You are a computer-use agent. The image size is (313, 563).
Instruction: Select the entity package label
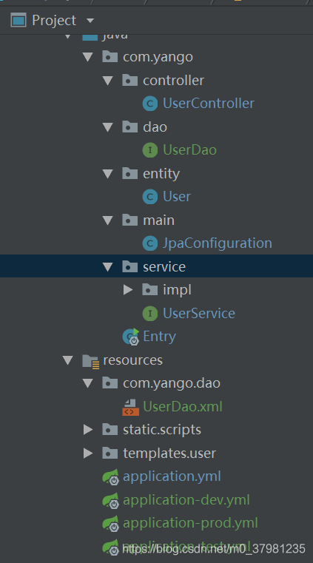[x=161, y=174]
